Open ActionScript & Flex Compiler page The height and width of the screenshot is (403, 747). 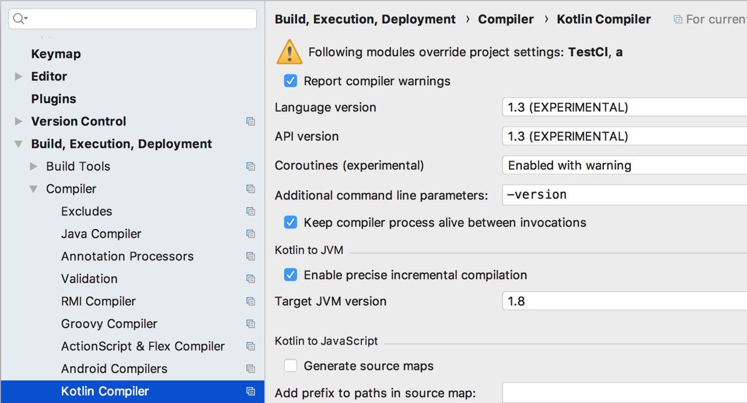143,346
